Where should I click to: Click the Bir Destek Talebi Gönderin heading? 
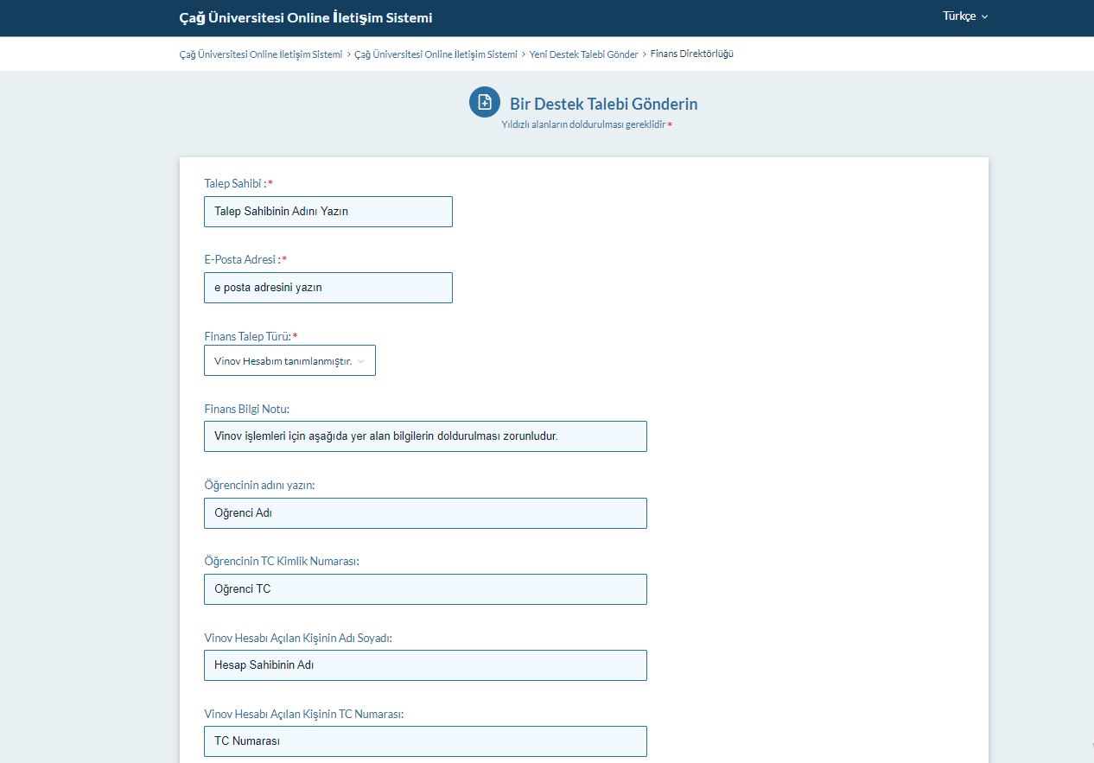[603, 104]
